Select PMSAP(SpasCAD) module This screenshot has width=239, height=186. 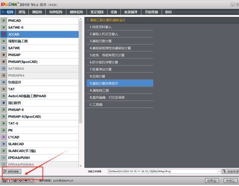pyautogui.click(x=39, y=62)
